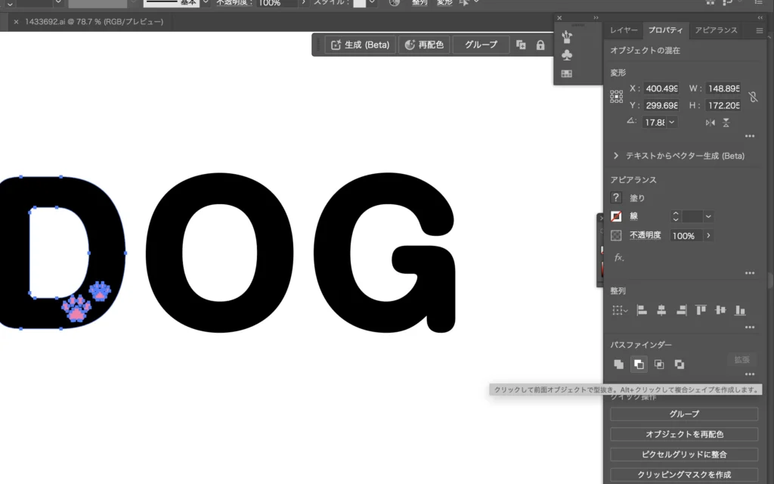The height and width of the screenshot is (484, 774).
Task: Click the stroke (線) color swatch
Action: [x=616, y=216]
